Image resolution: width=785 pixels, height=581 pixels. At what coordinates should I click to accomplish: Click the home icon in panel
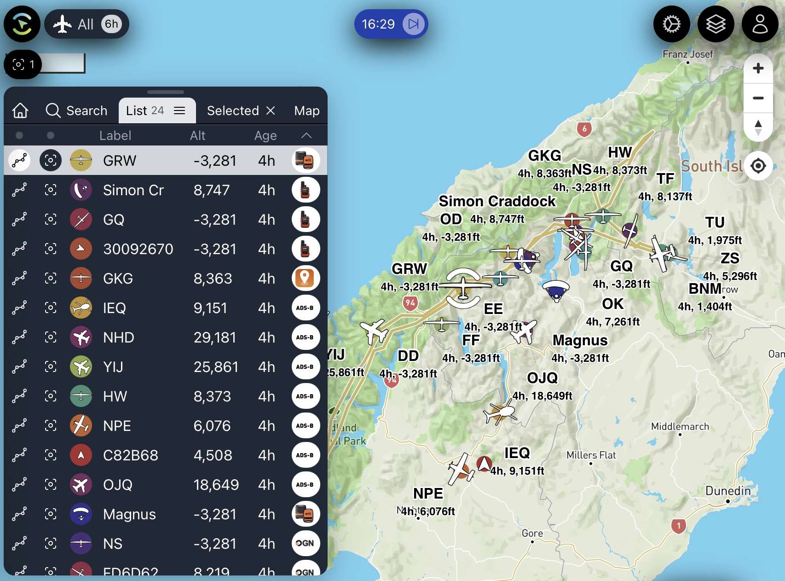(x=20, y=110)
